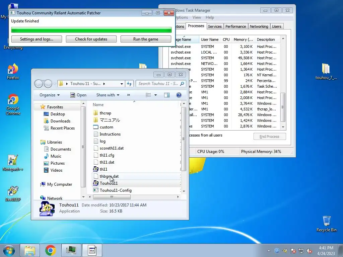This screenshot has height=257, width=343.
Task: Open Firefox shortcut on the desktop
Action: (13, 72)
